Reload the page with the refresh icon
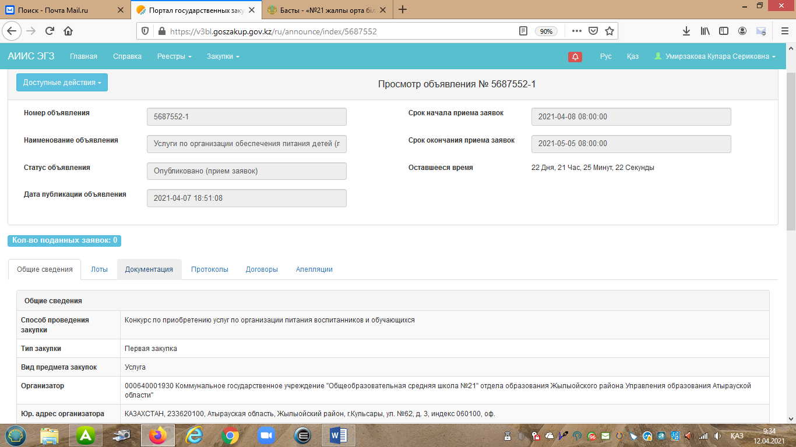Screen dimensions: 796x447 tap(50, 31)
